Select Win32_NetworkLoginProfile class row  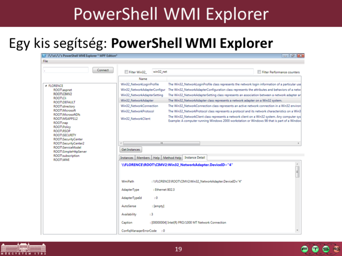pyautogui.click(x=210, y=84)
